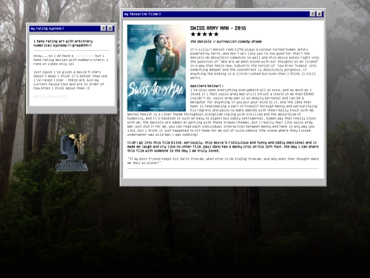Viewport: 370px width, 278px height.
Task: Open the letterboxd link
Action: point(84,56)
